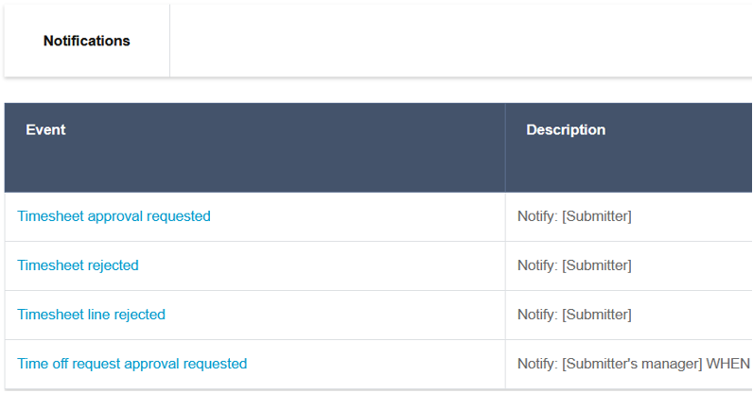Screen dimensions: 753x410
Task: Sort by the Description column header
Action: pyautogui.click(x=566, y=129)
